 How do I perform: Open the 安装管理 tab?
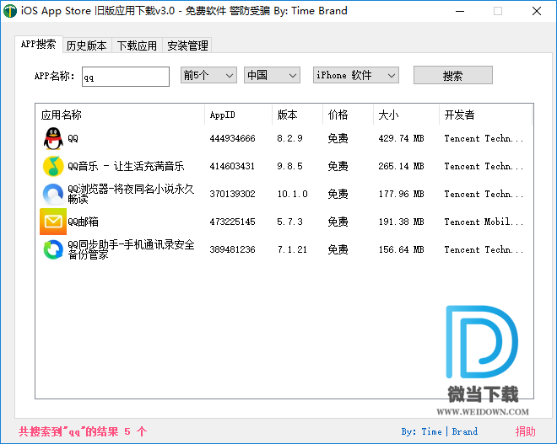187,45
